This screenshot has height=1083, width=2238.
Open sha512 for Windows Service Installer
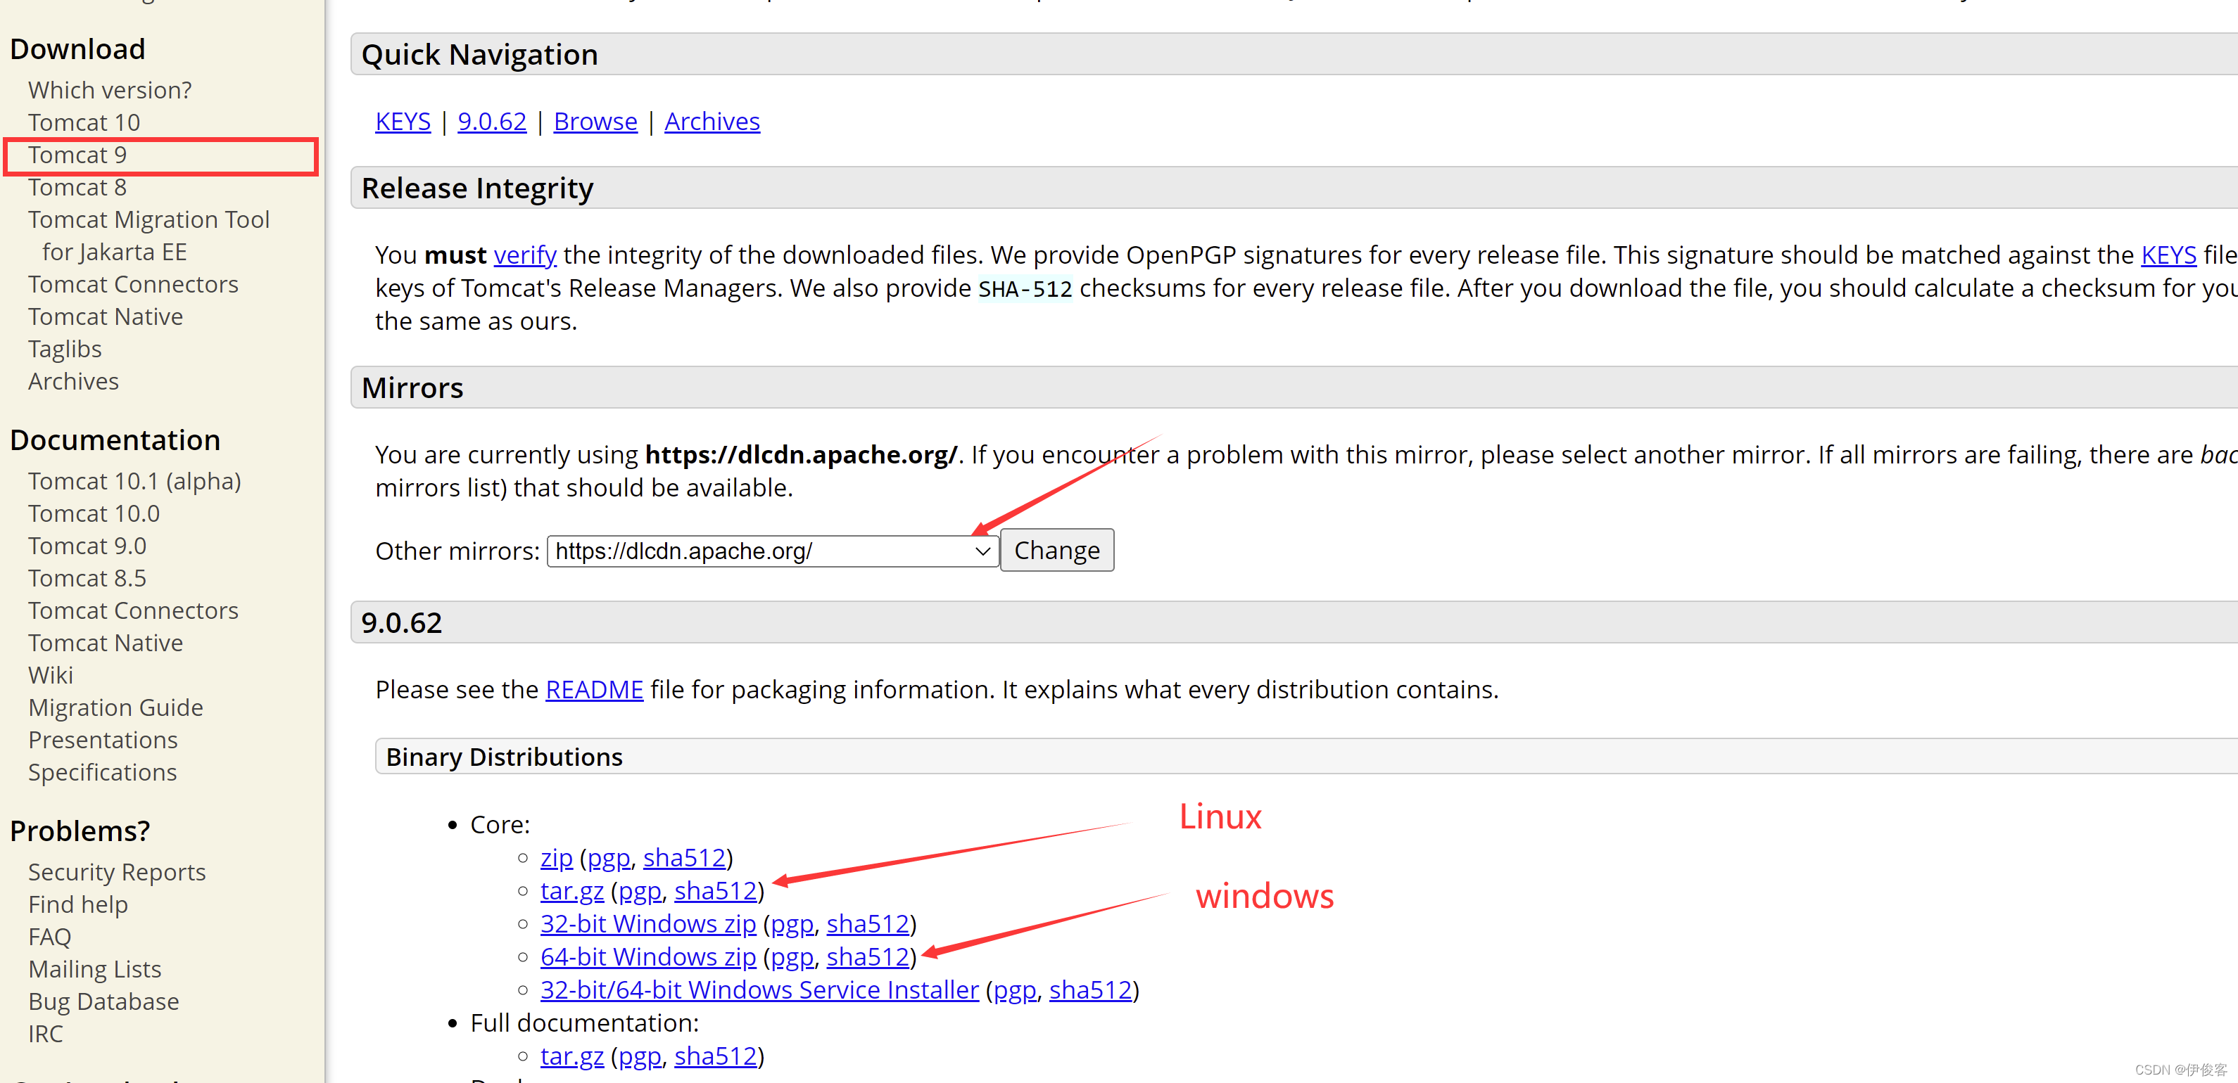tap(1090, 990)
